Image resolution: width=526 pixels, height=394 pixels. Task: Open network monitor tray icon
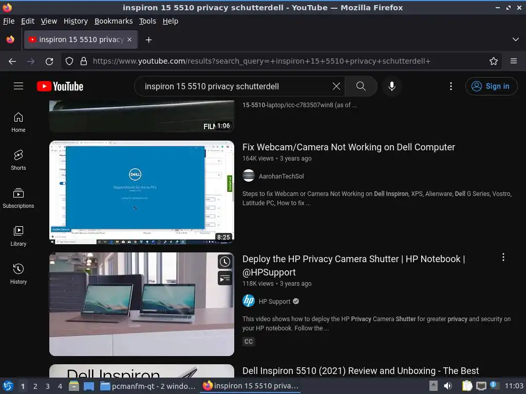pos(481,386)
